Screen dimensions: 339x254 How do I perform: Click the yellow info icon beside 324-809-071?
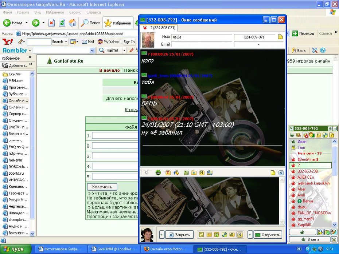tap(280, 37)
